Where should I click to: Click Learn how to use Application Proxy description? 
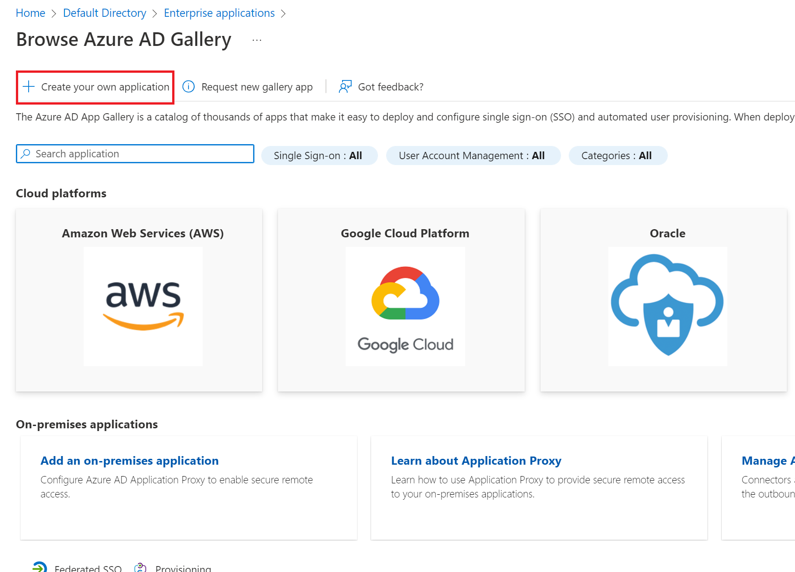point(538,487)
